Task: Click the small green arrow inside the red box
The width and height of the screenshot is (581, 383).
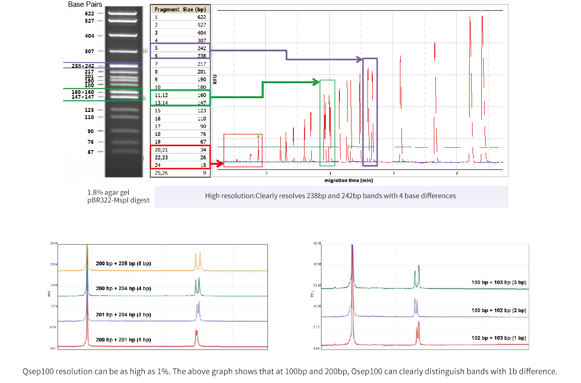Action: 258,137
